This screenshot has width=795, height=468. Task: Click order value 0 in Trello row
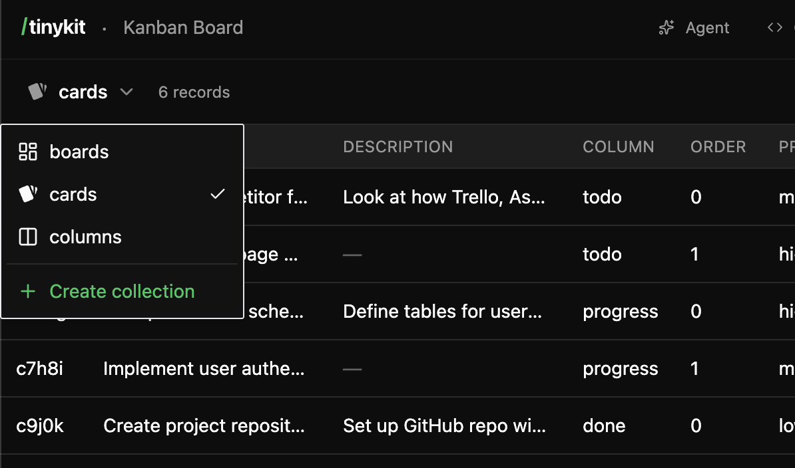(x=696, y=197)
